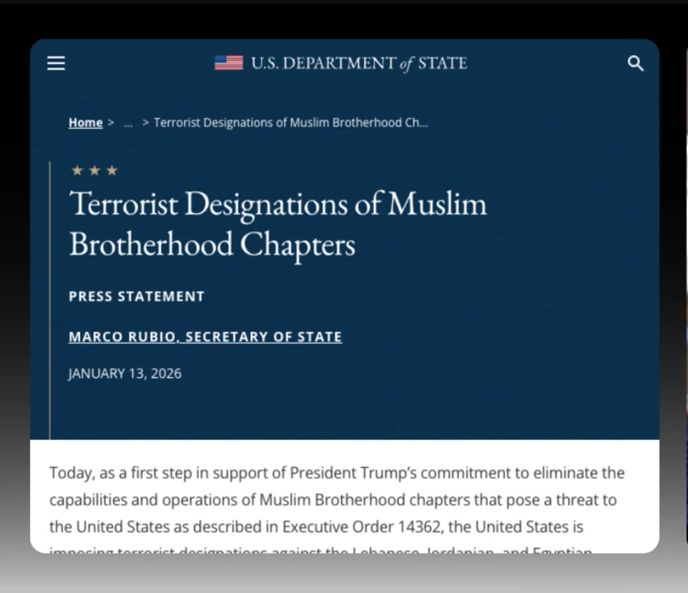The height and width of the screenshot is (593, 688).
Task: Open the site search magnifier
Action: [x=635, y=63]
